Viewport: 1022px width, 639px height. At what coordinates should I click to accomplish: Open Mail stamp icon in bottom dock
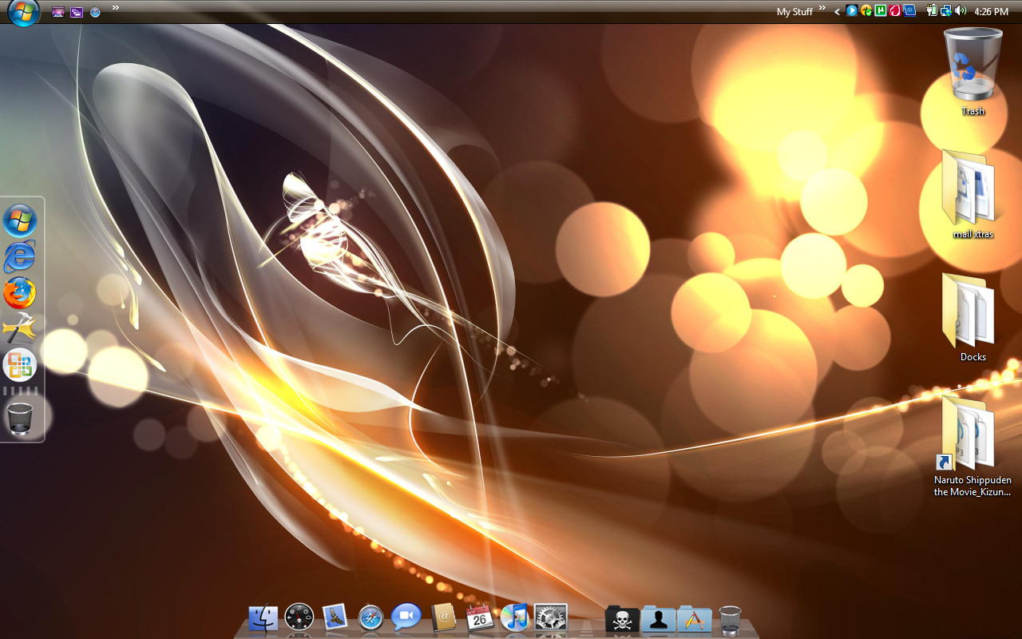(335, 617)
